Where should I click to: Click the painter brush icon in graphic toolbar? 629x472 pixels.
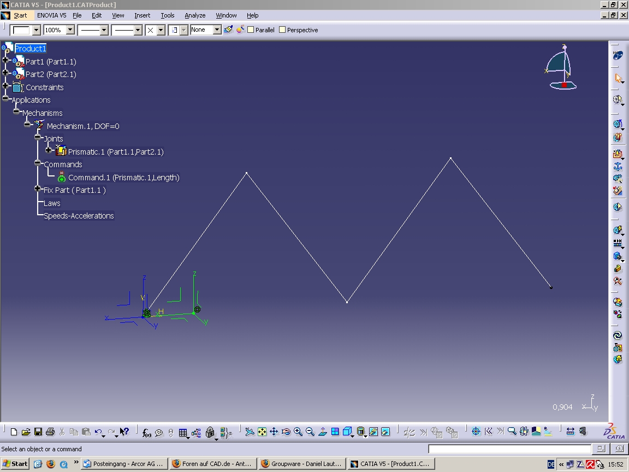[x=228, y=29]
